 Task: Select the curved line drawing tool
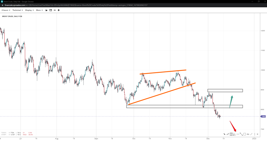228,134
